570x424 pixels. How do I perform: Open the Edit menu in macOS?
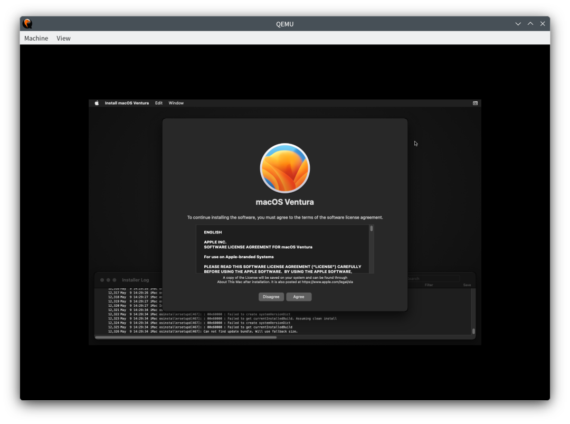[159, 103]
